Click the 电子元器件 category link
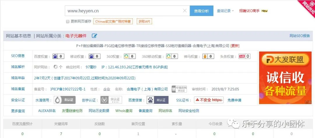Viewport: 315px width, 138px height. (76, 36)
